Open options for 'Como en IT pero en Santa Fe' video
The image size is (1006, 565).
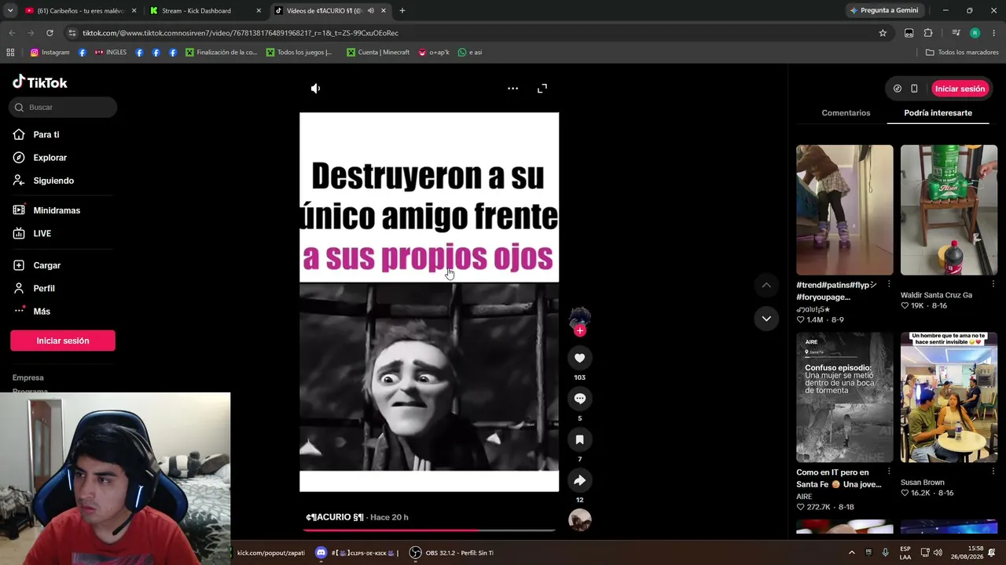[x=889, y=472]
